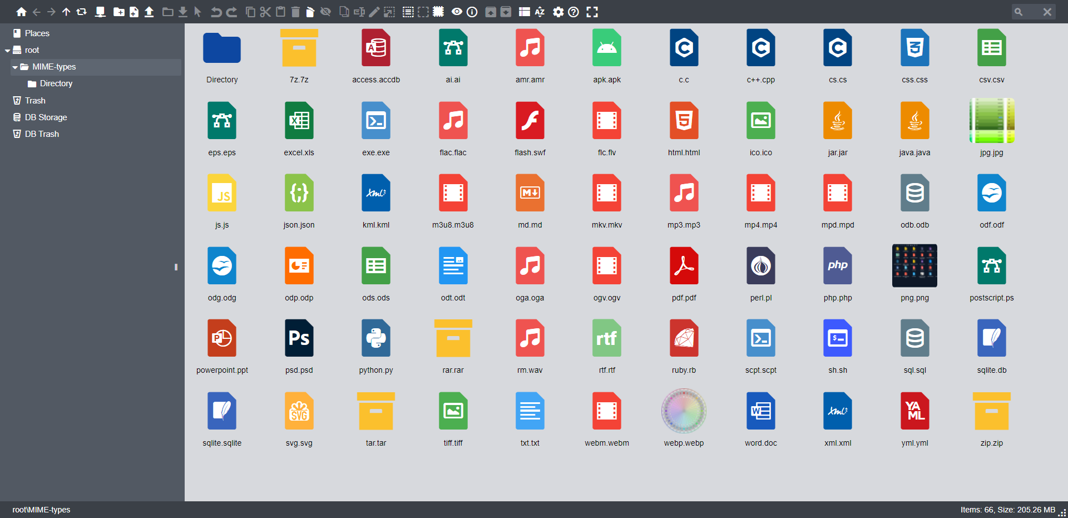Click the download icon in the toolbar
1068x518 pixels.
183,12
